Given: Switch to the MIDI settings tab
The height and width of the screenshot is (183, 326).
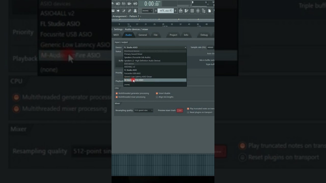Looking at the screenshot, I should pyautogui.click(x=116, y=35).
